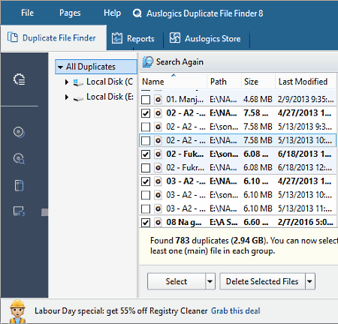338x324 pixels.
Task: Click the Delete Selected Files button
Action: [x=262, y=281]
